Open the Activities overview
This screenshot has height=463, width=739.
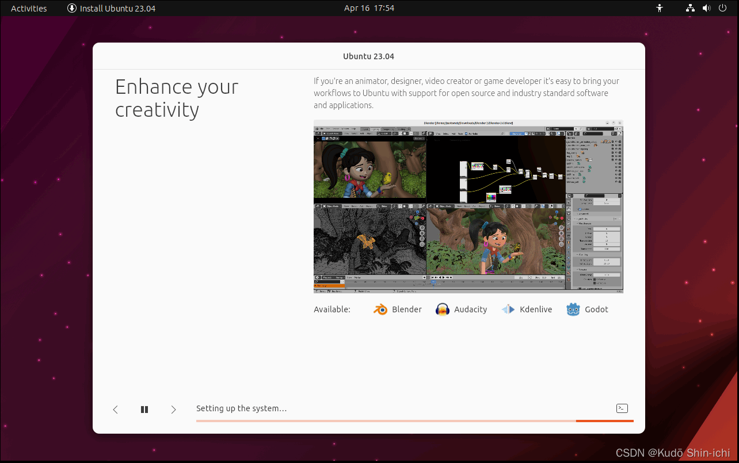29,8
